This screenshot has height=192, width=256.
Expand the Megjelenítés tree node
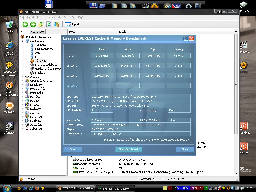click(22, 89)
